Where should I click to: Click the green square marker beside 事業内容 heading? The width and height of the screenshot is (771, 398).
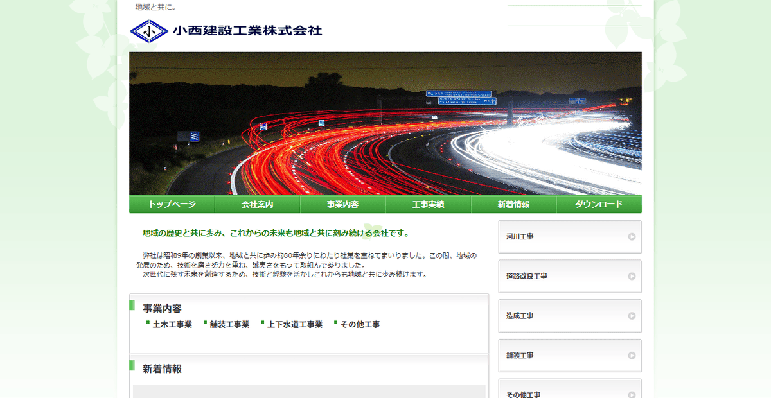click(132, 309)
